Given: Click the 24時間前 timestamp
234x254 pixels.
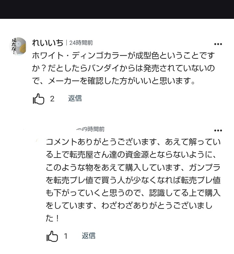Looking at the screenshot, I should pos(81,43).
